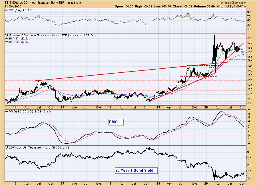Screen dimensions: 257x186
Task: Click the 90 level on the RSI axis
Action: pyautogui.click(x=249, y=12)
